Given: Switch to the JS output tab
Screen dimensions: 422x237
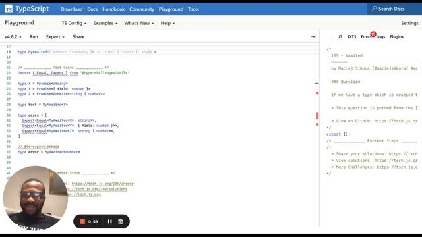Looking at the screenshot, I should coord(340,37).
